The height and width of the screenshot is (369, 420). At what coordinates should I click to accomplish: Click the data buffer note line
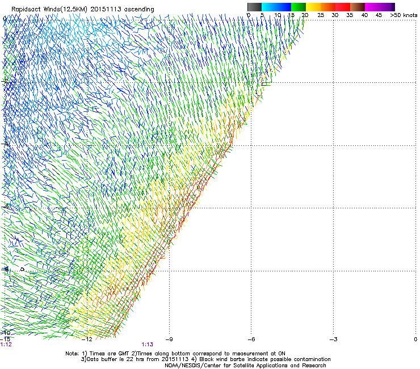pyautogui.click(x=205, y=359)
